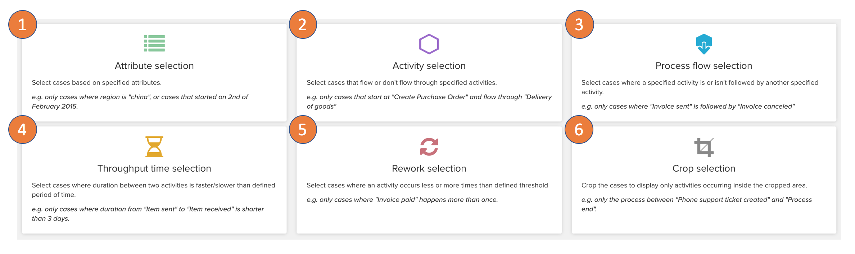Click the blue Process flow selection icon
Image resolution: width=855 pixels, height=254 pixels.
coord(704,44)
